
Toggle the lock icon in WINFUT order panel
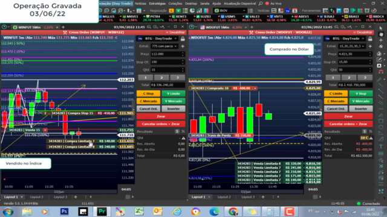pos(183,39)
